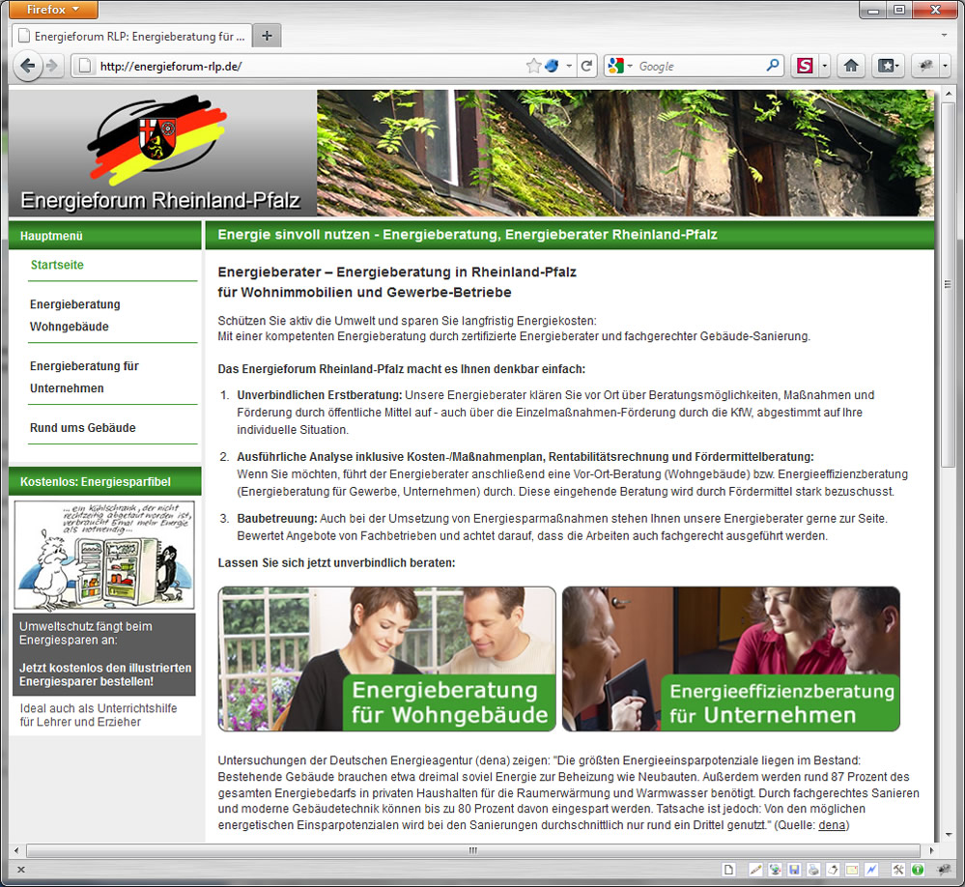Click the vertical scrollbar thumb
The height and width of the screenshot is (887, 965).
coord(948,284)
